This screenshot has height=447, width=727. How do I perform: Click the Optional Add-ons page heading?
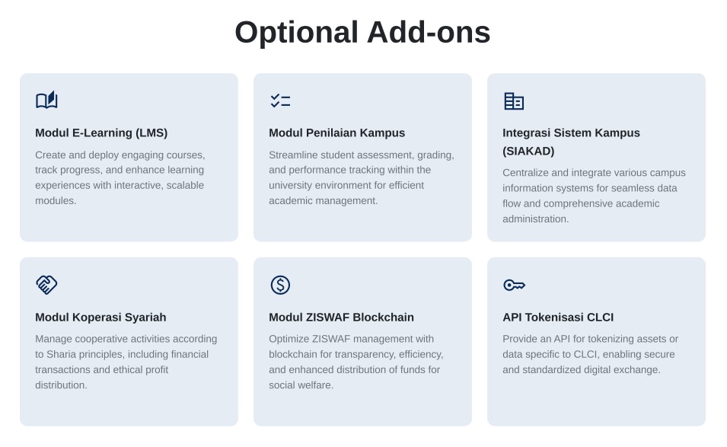coord(362,32)
